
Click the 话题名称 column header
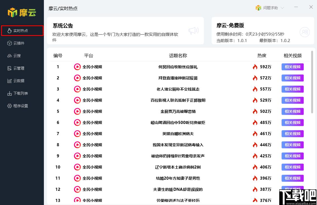pyautogui.click(x=178, y=56)
